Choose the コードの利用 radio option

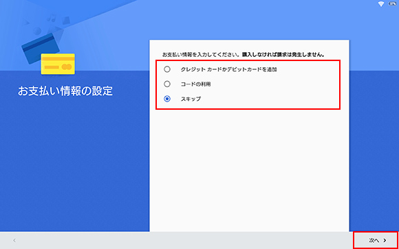pos(167,84)
